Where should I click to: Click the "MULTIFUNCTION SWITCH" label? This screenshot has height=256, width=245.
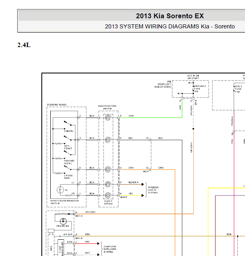(107, 107)
